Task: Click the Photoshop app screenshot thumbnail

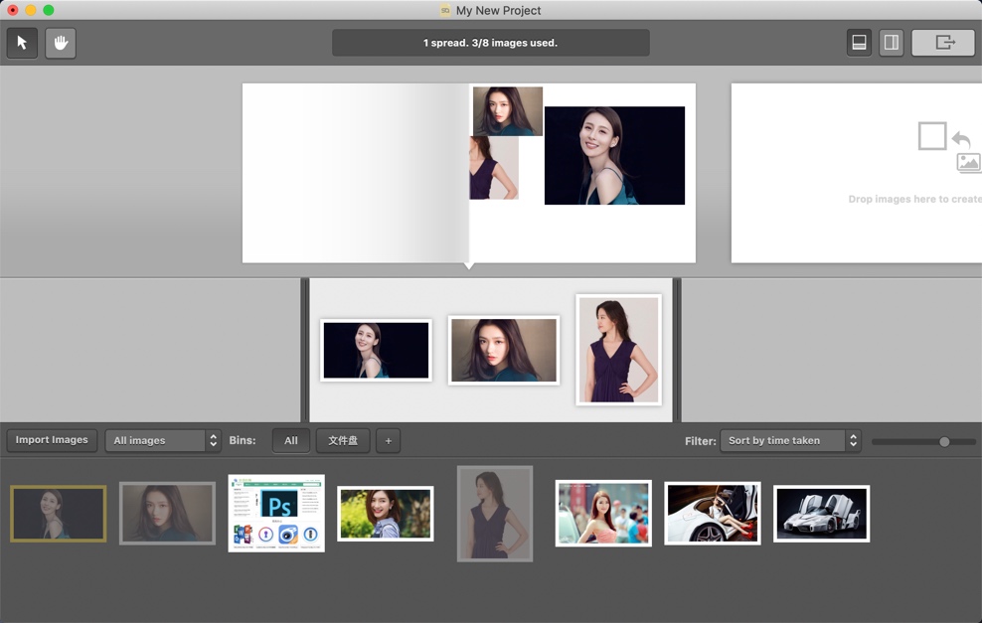Action: (x=276, y=513)
